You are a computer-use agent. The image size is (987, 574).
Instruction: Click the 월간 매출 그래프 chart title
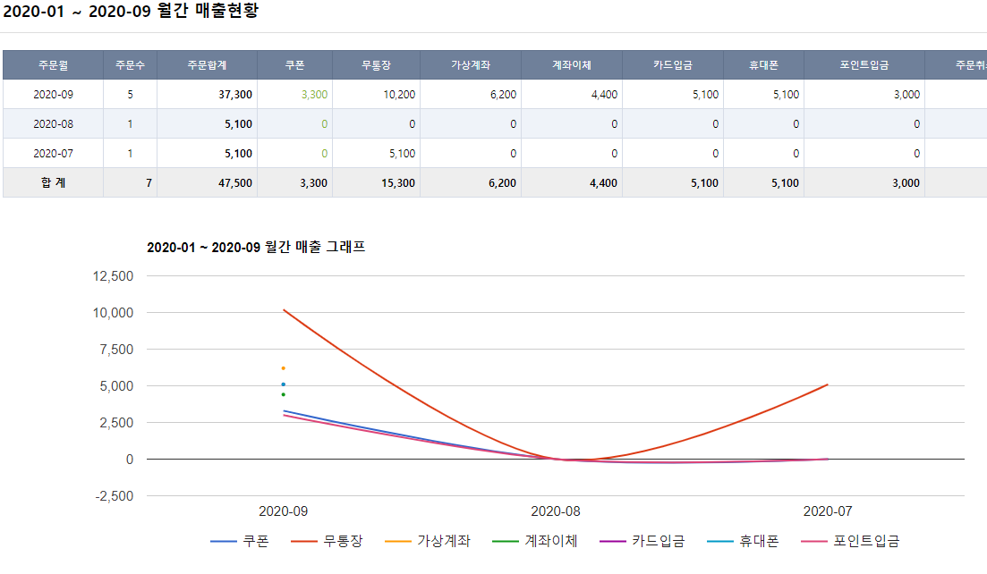(256, 248)
